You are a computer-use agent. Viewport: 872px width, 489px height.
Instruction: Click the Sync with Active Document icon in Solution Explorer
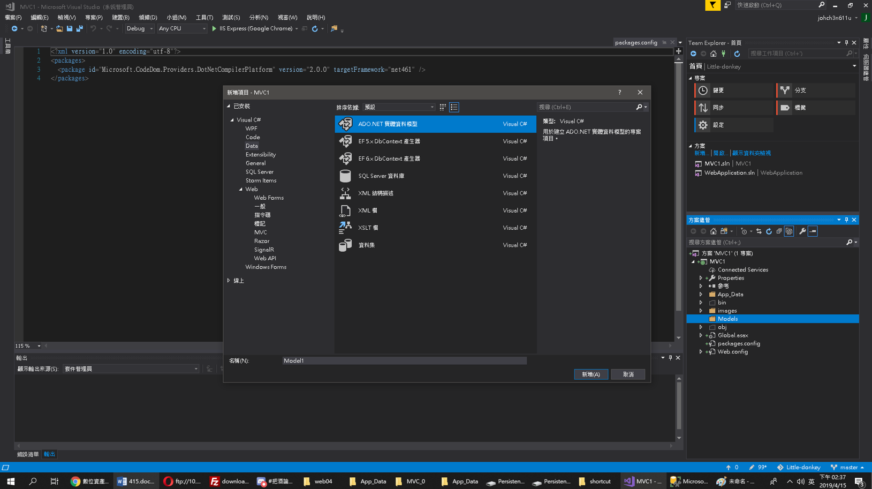(759, 231)
